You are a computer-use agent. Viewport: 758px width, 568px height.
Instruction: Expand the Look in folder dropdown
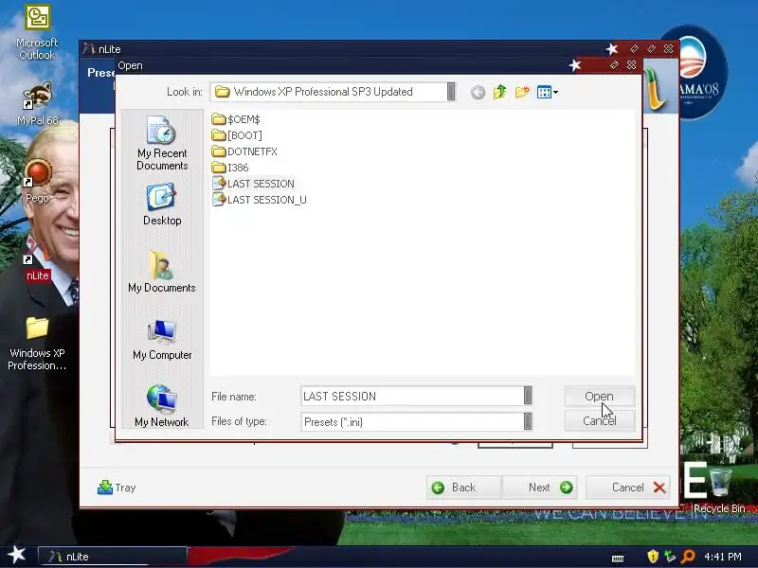pyautogui.click(x=451, y=92)
